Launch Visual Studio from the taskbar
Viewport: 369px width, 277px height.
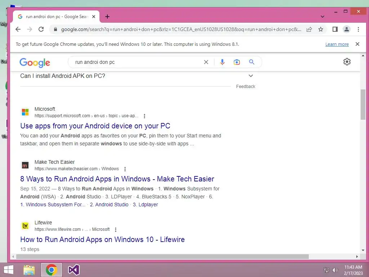(74, 270)
